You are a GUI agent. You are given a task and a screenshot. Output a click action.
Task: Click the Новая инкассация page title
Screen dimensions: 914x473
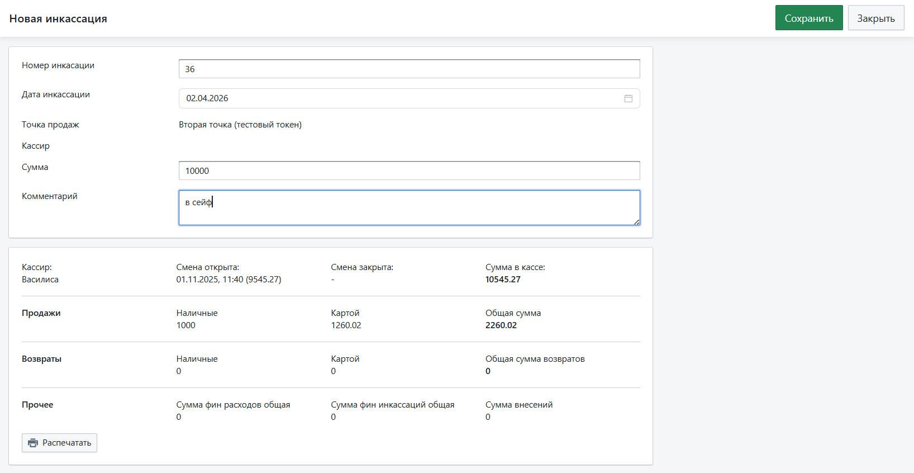tap(58, 18)
